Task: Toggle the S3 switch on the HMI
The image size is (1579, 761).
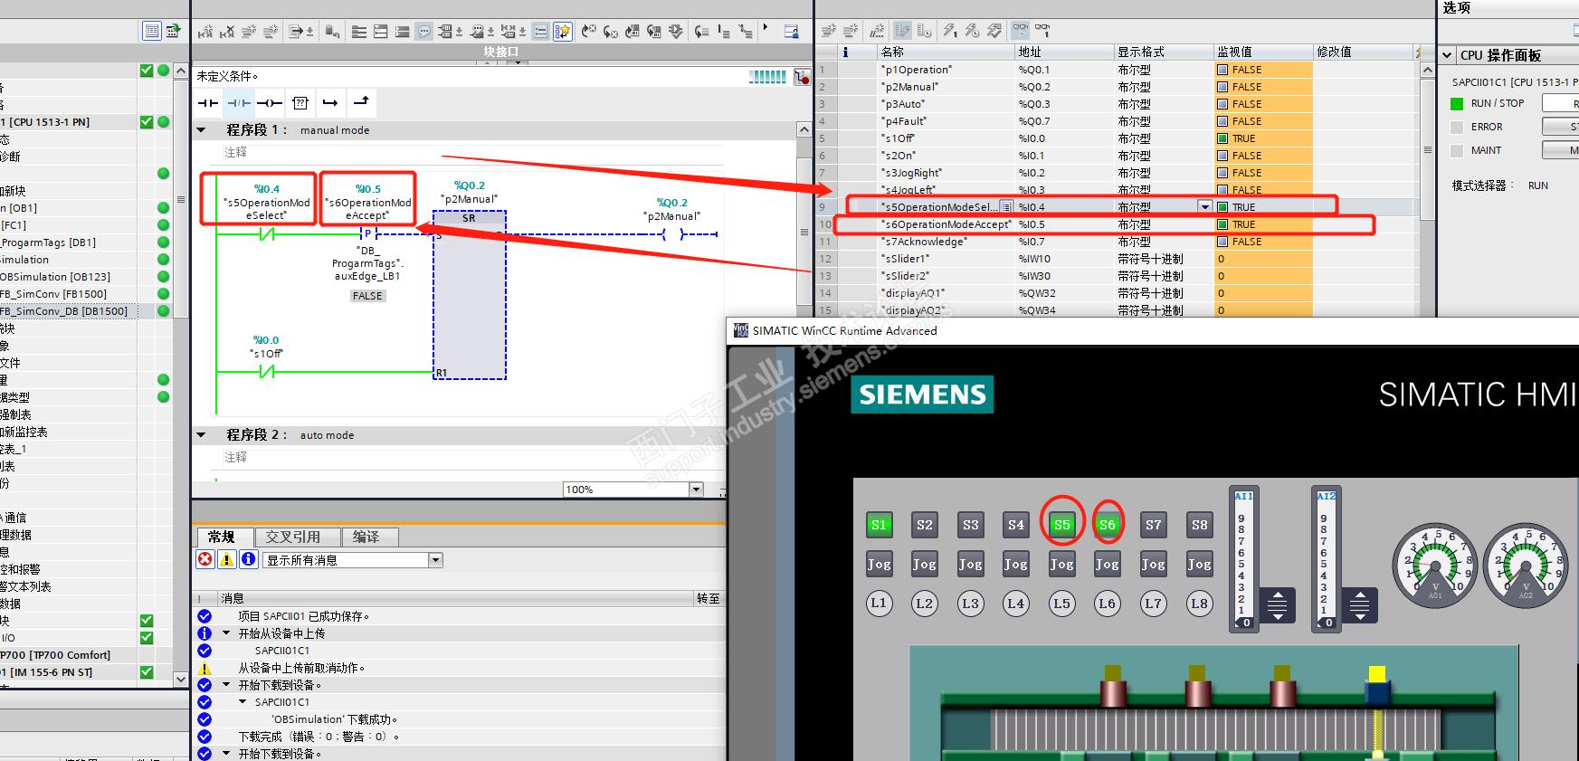Action: coord(970,525)
